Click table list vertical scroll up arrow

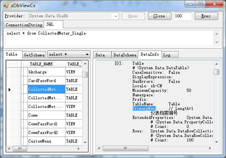[x=85, y=64]
